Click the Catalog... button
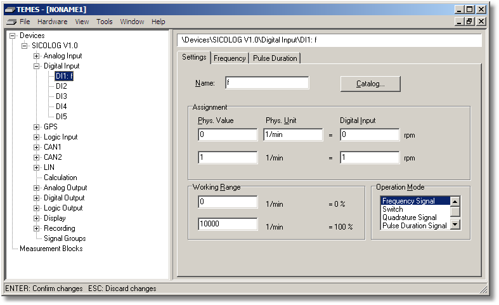Viewport: 499px width, 305px height. coord(370,84)
